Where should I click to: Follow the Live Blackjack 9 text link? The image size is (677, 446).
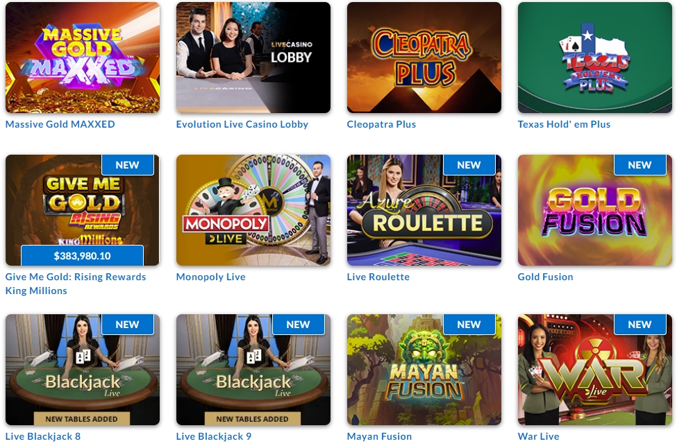pos(214,436)
